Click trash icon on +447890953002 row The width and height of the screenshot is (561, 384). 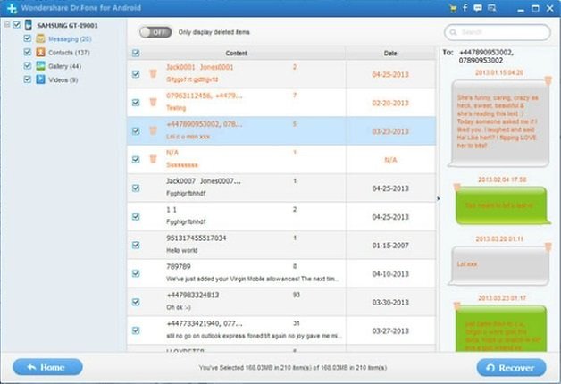coord(153,130)
